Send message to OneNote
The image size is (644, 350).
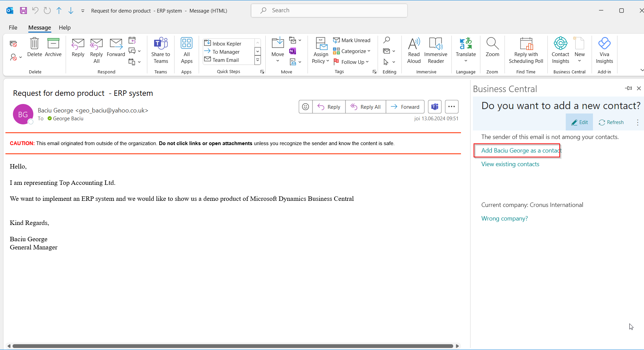coord(293,51)
